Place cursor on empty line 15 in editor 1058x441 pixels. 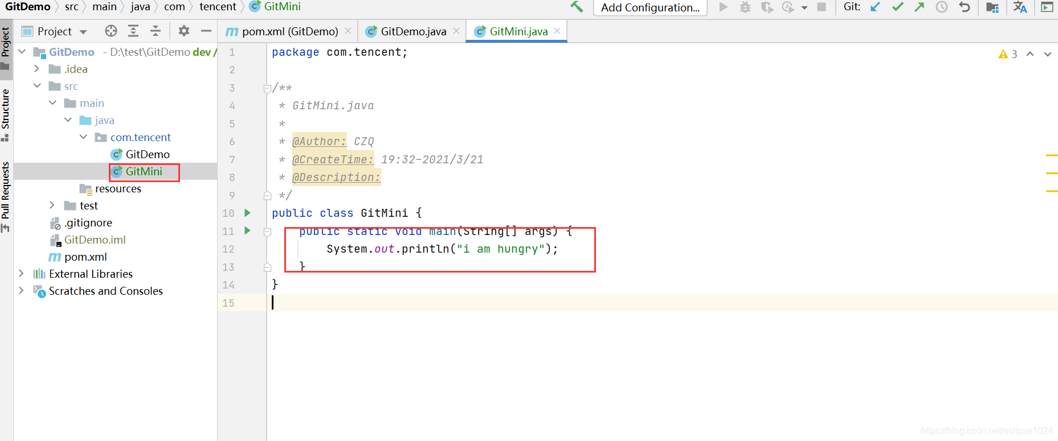click(661, 303)
